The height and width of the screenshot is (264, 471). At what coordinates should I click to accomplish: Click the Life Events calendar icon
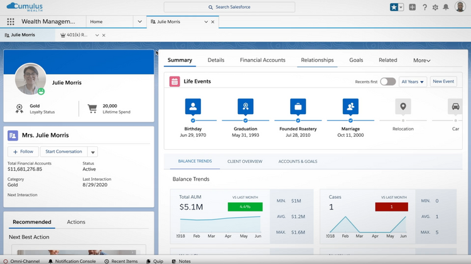[x=175, y=82]
